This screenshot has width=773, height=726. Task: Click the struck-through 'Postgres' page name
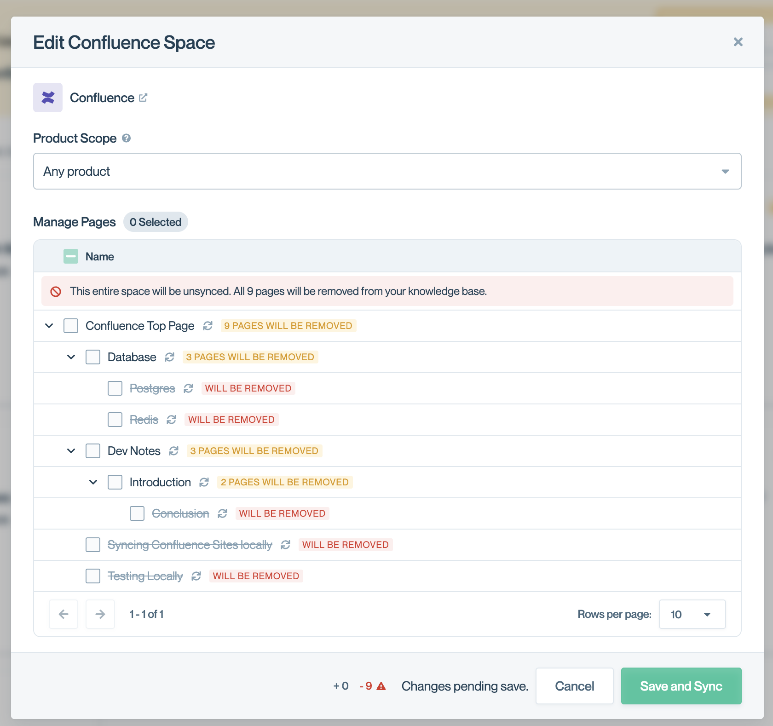[152, 388]
